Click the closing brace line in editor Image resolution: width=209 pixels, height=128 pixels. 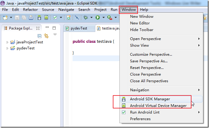point(73,53)
